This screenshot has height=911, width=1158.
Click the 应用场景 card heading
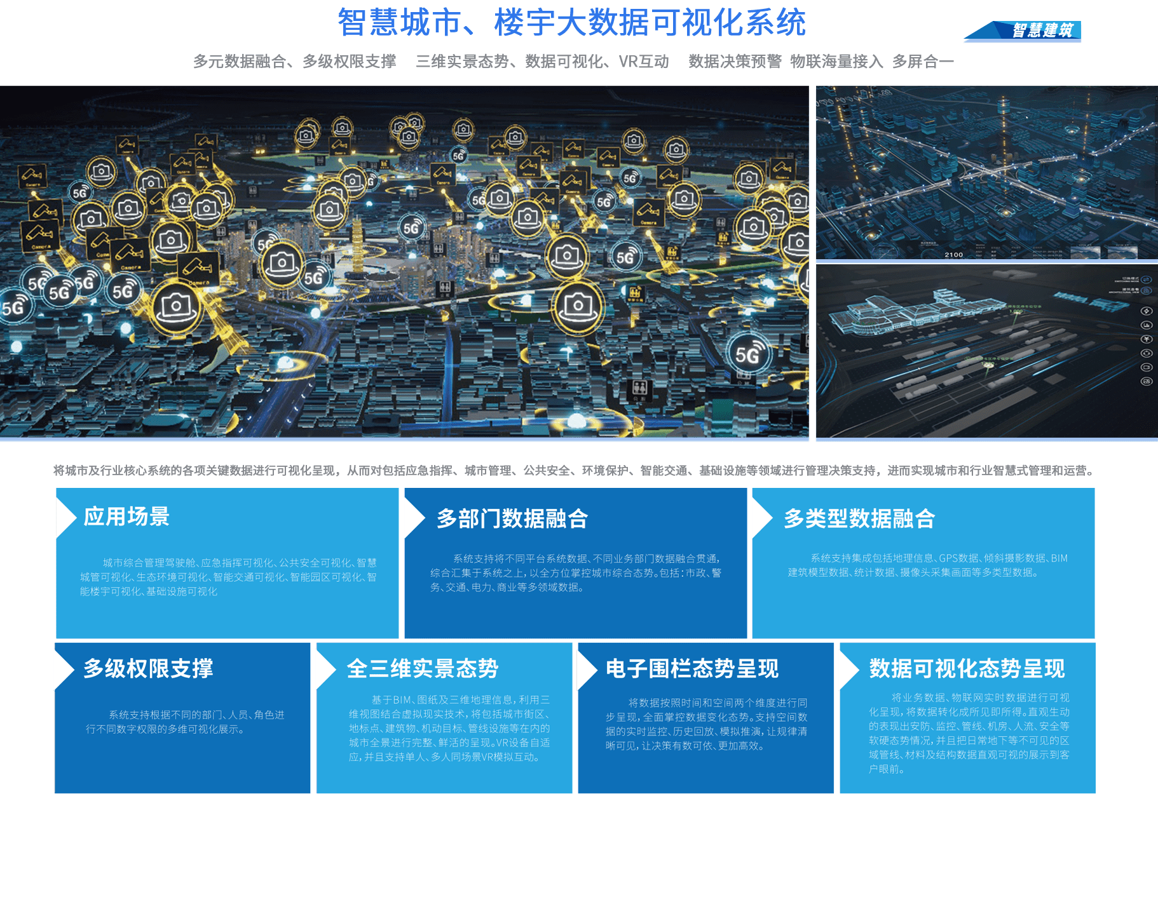(126, 516)
